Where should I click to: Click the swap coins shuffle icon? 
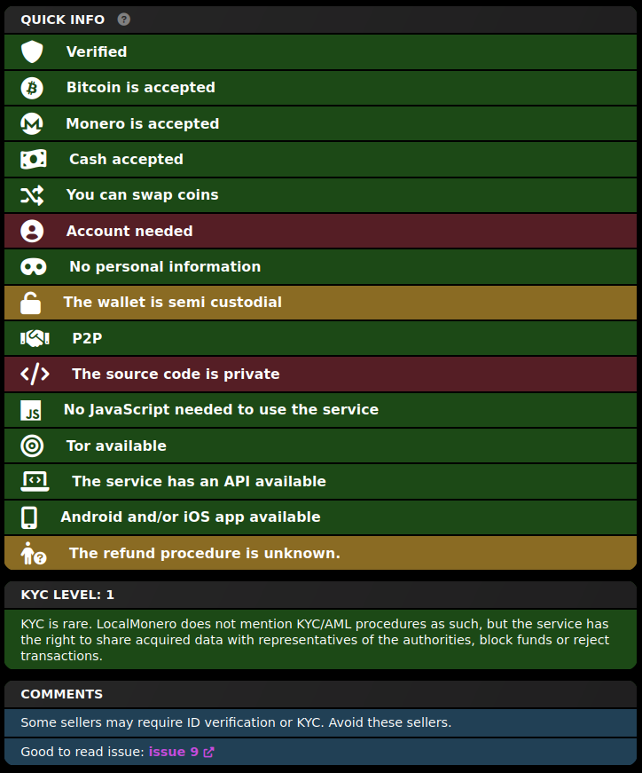point(32,195)
